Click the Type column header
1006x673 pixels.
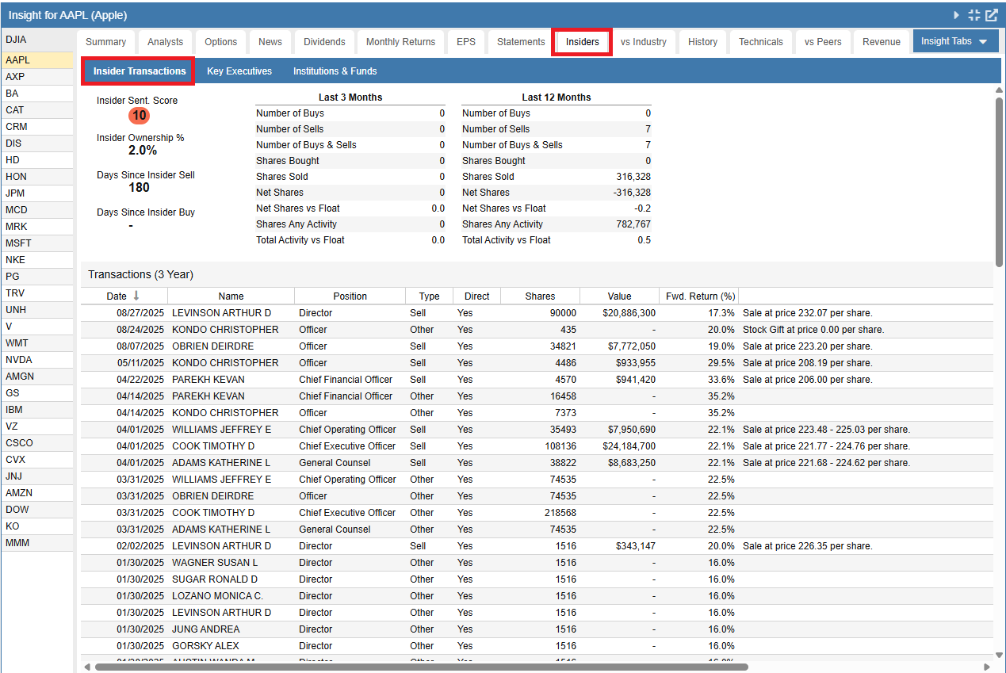pos(429,296)
